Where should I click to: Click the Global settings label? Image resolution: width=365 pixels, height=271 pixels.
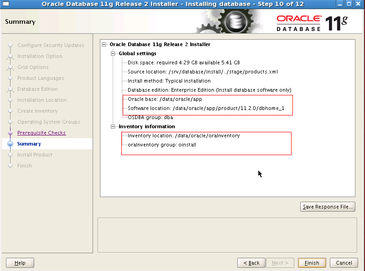click(137, 53)
